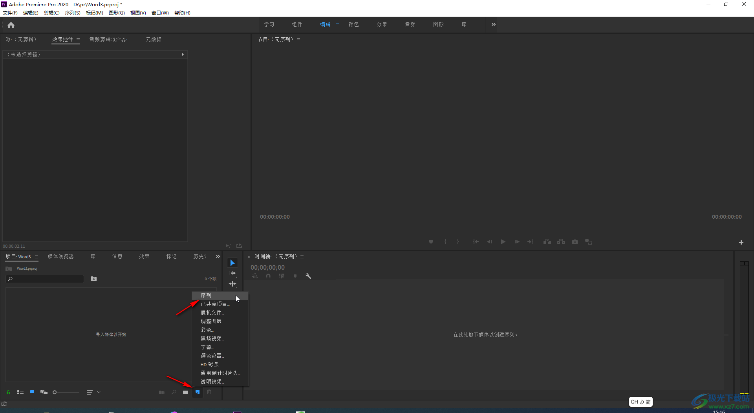
Task: Click the Project panel search field
Action: (x=45, y=279)
